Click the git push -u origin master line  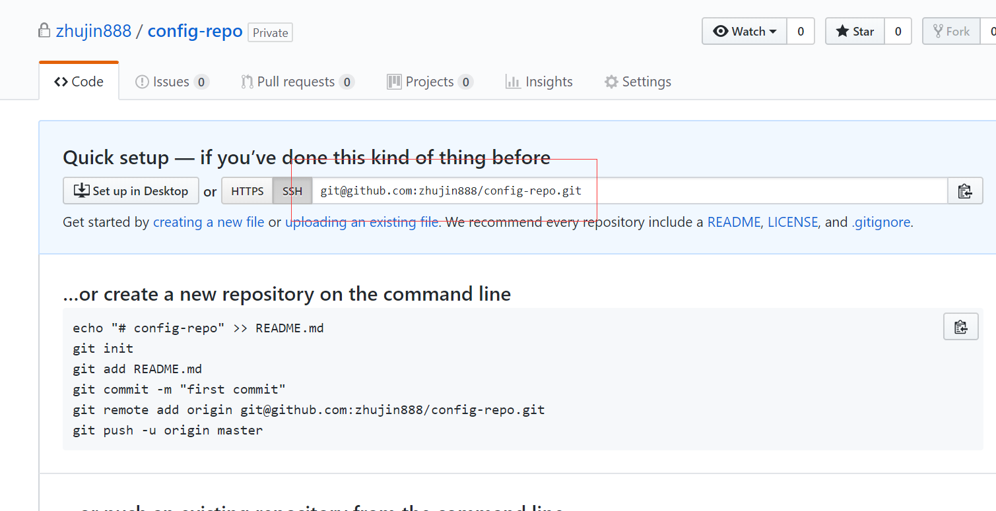(x=168, y=430)
